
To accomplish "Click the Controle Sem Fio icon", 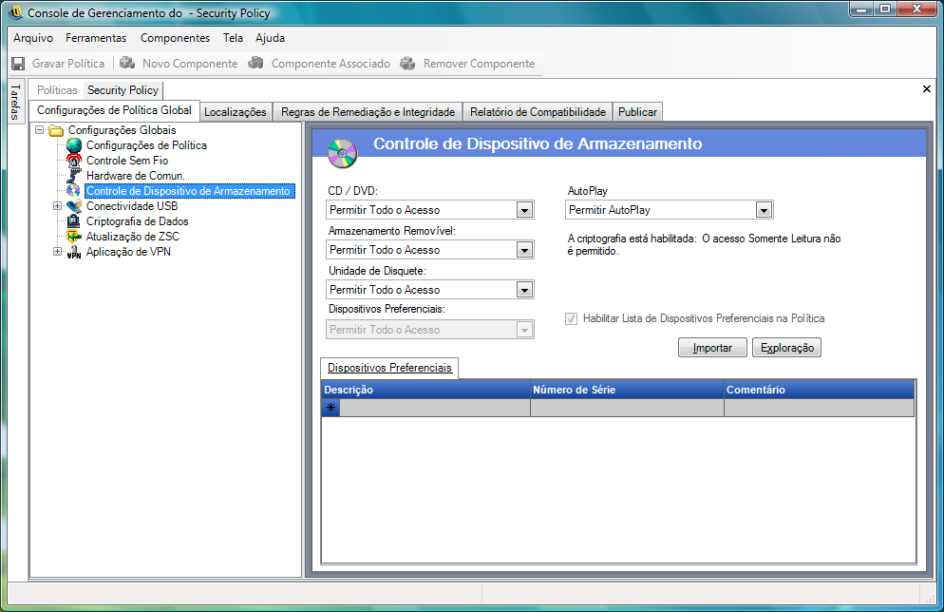I will click(74, 161).
